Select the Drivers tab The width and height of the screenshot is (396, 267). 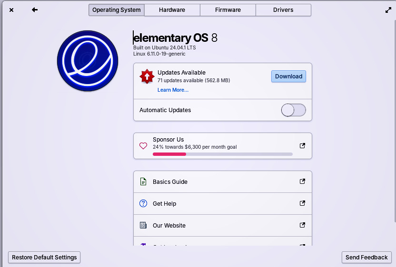[283, 10]
